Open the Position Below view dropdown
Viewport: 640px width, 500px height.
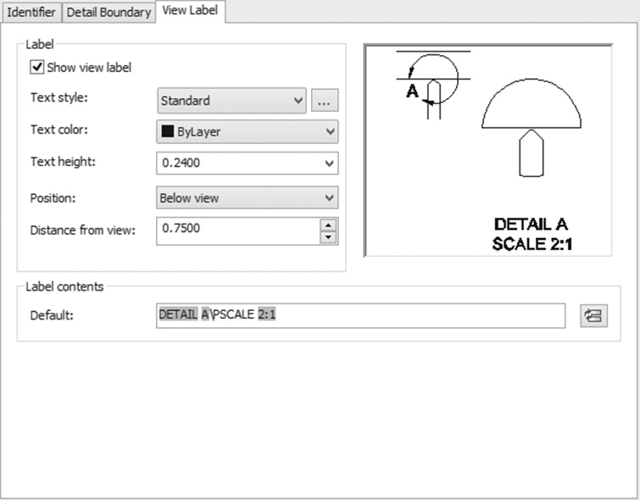click(248, 198)
